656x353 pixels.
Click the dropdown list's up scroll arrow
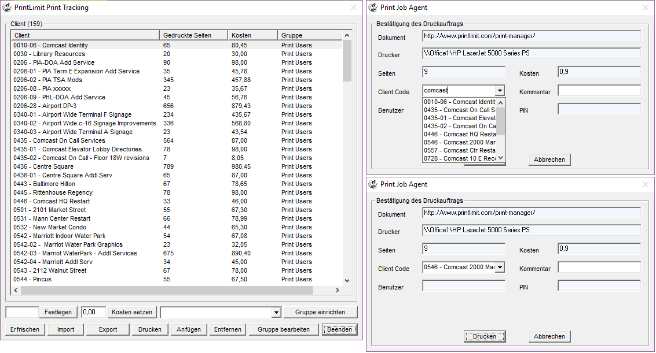coord(500,103)
